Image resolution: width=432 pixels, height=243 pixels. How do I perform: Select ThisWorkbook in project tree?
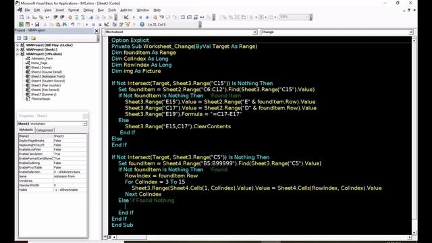(40, 99)
